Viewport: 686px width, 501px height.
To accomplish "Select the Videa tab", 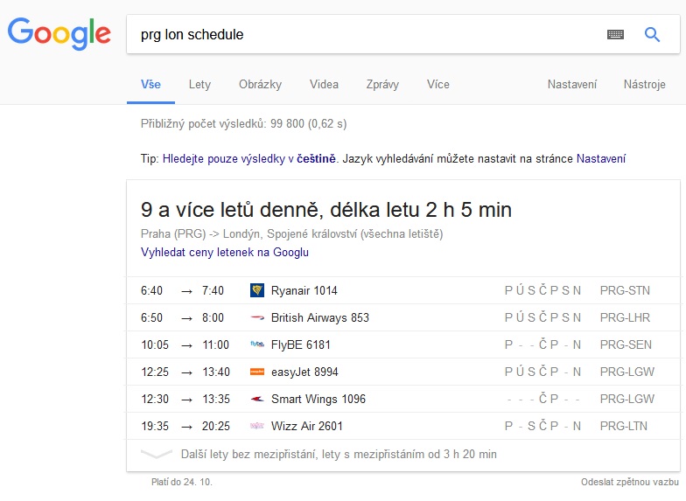I will pos(324,85).
